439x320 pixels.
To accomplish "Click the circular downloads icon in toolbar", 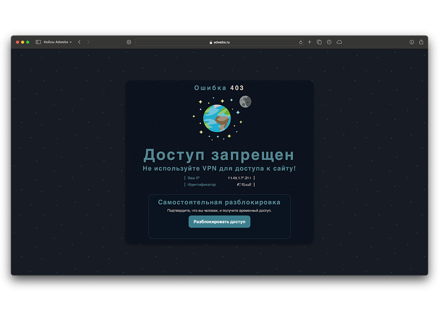I will [412, 42].
